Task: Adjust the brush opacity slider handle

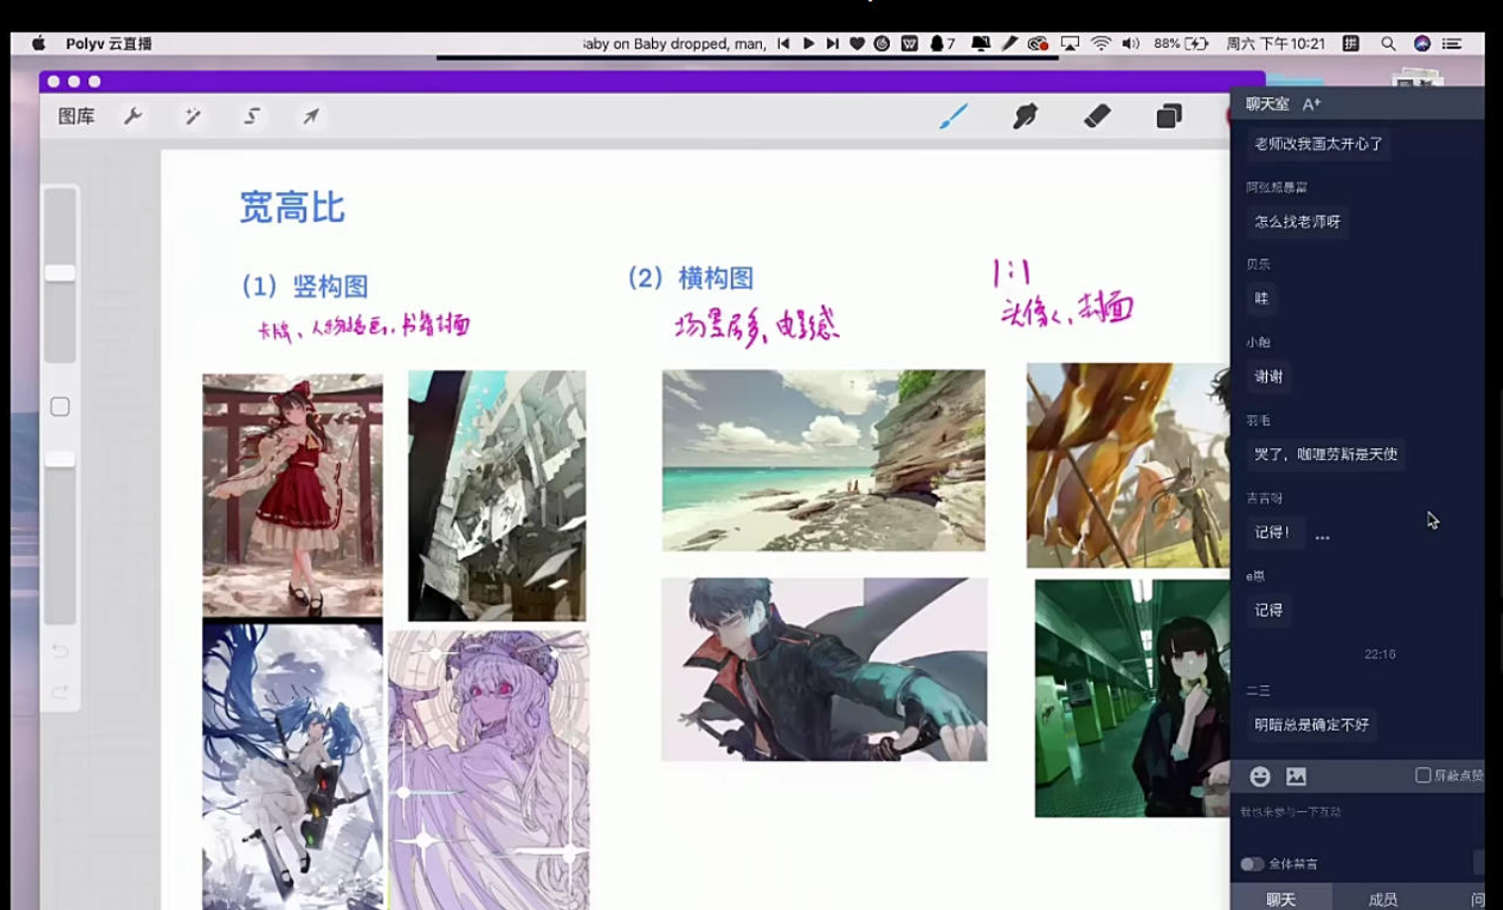Action: [59, 459]
